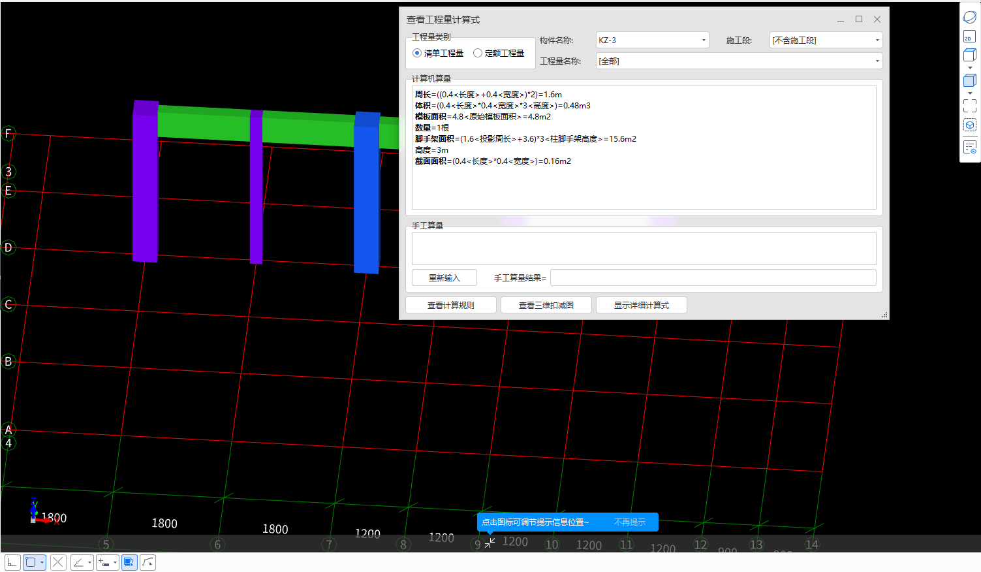This screenshot has height=572, width=981.
Task: Click the axis number 13 bubble
Action: [x=756, y=544]
